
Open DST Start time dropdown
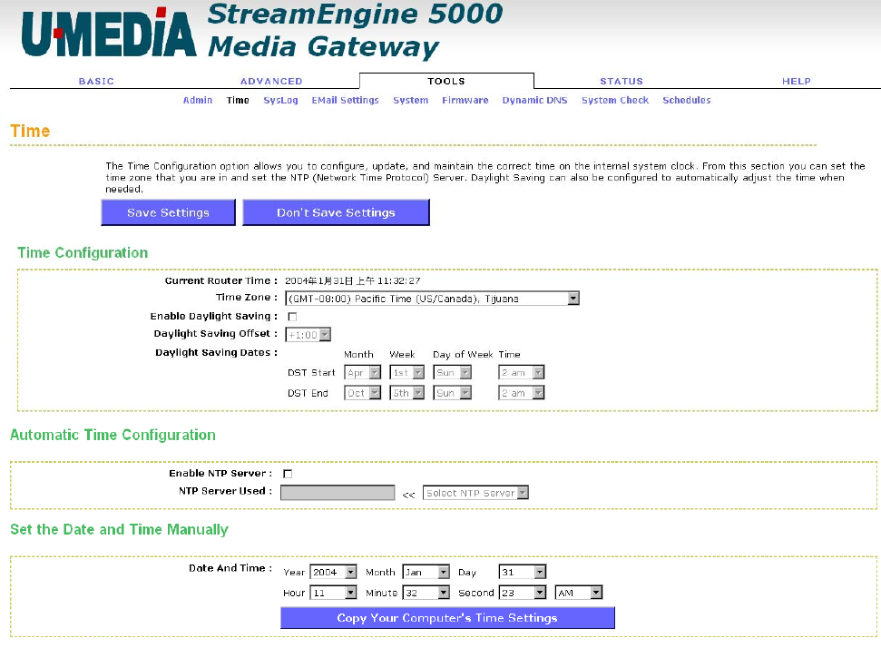pos(522,373)
